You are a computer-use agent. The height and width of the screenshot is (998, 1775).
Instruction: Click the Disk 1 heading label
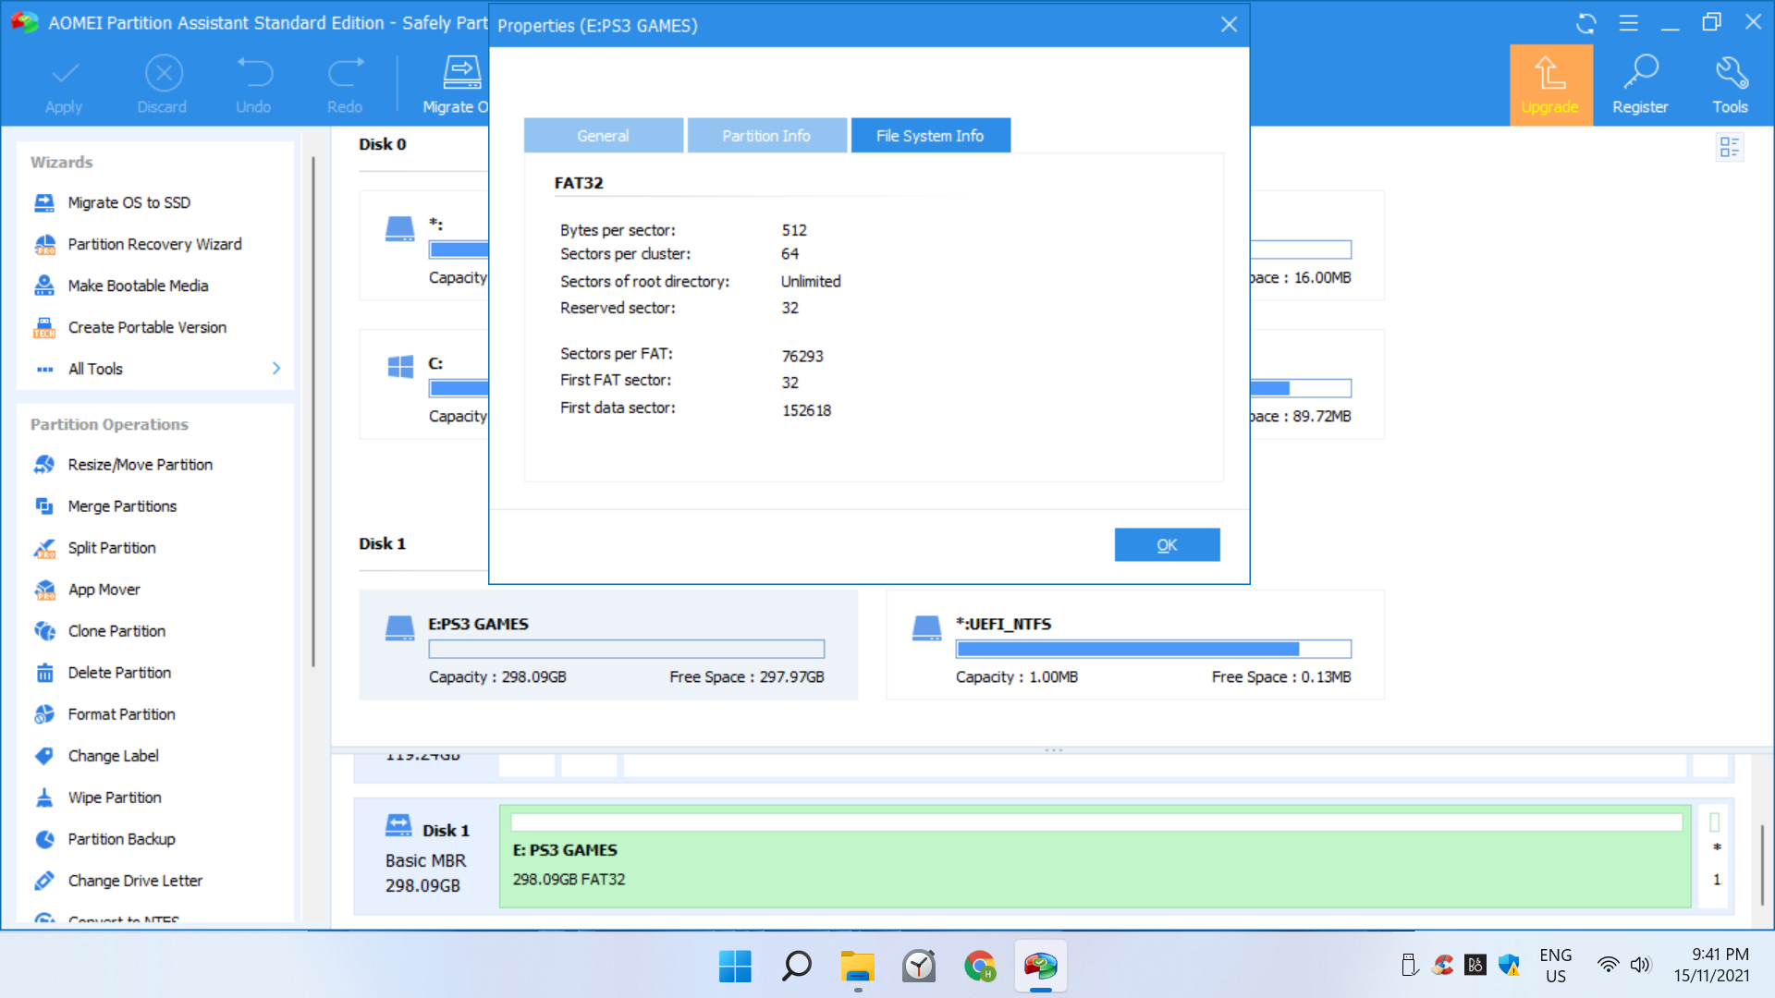point(382,543)
